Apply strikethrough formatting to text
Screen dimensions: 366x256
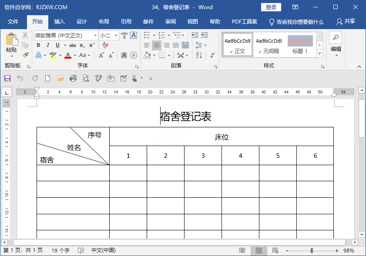tap(73, 45)
